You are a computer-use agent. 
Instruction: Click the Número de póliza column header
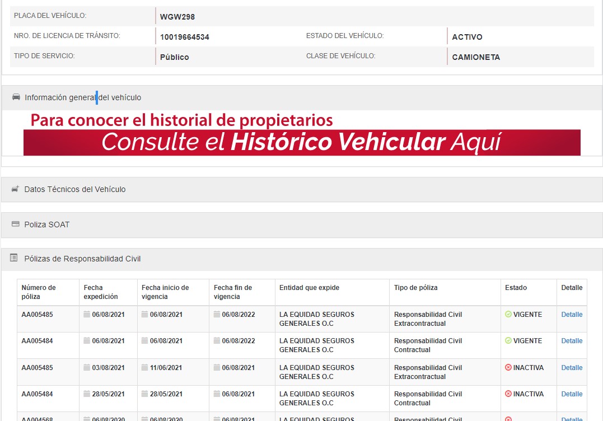39,292
